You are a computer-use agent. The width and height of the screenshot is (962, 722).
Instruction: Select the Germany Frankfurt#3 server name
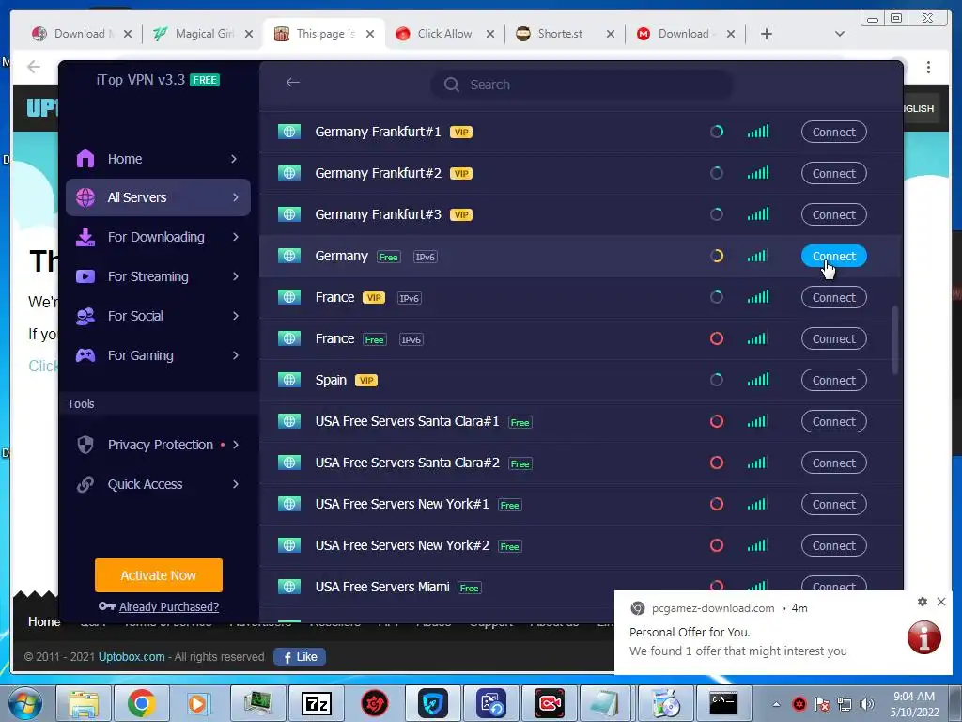coord(378,214)
